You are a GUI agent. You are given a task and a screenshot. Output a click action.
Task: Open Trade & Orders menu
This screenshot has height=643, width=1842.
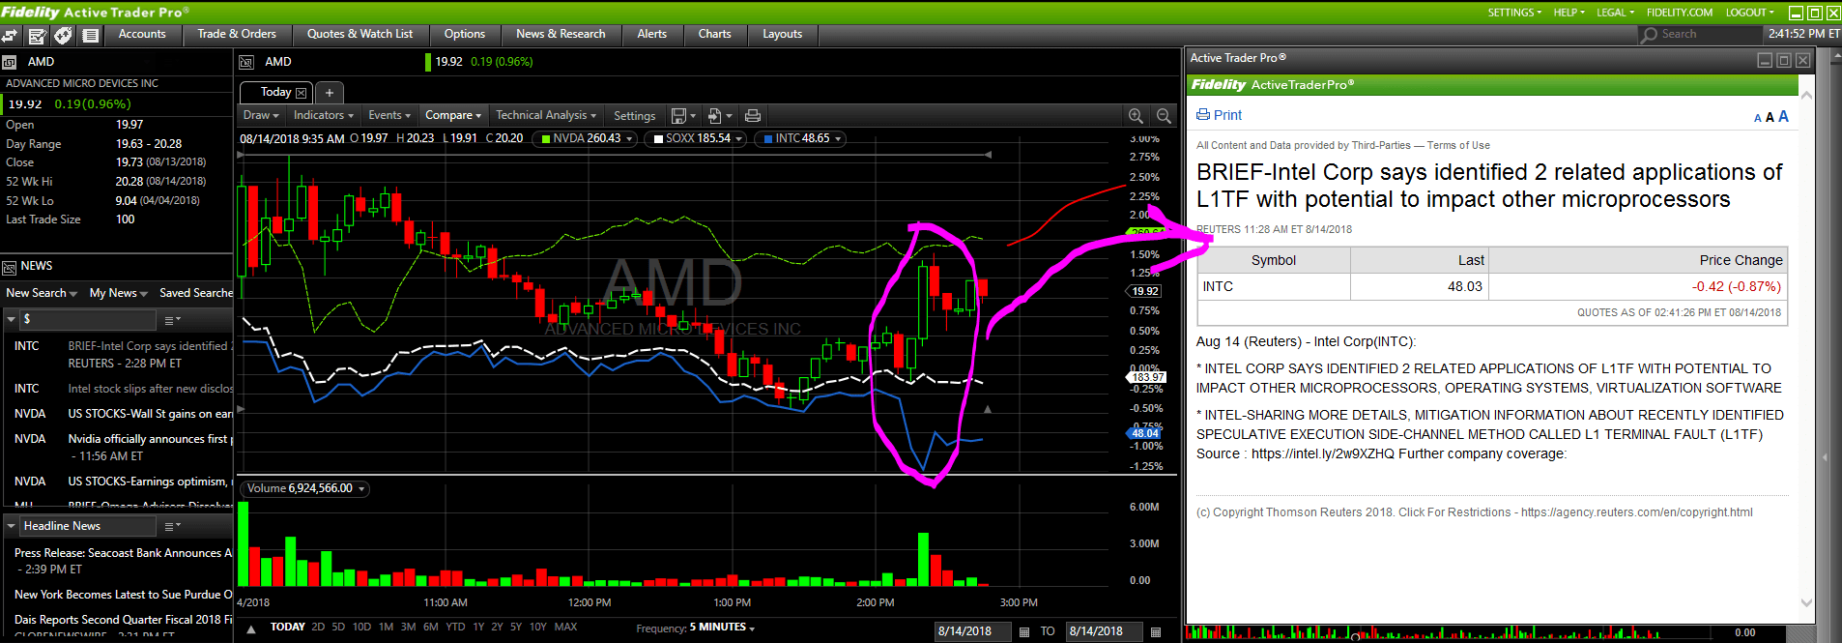tap(237, 34)
